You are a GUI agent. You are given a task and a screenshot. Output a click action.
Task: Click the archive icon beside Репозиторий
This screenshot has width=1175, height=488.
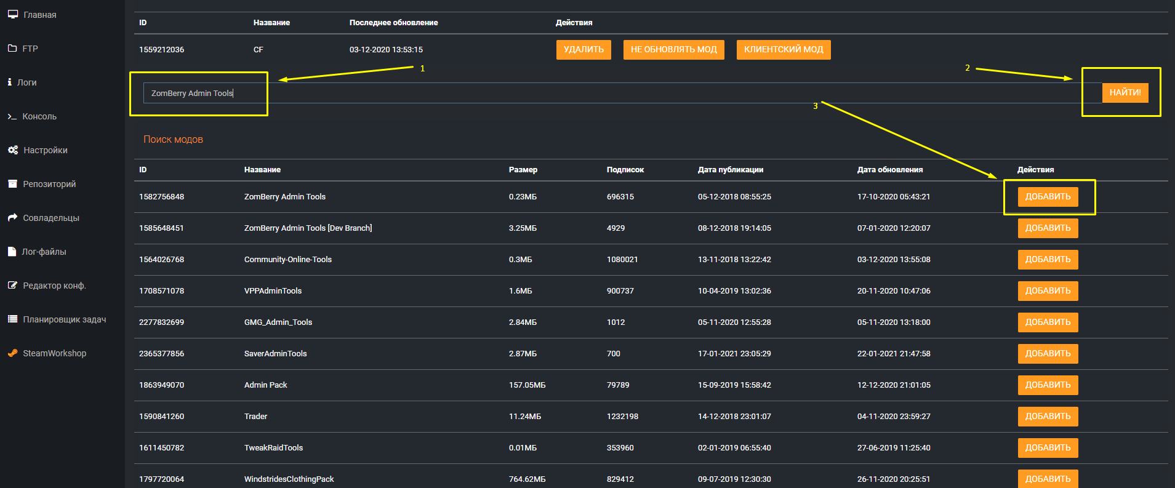tap(12, 184)
